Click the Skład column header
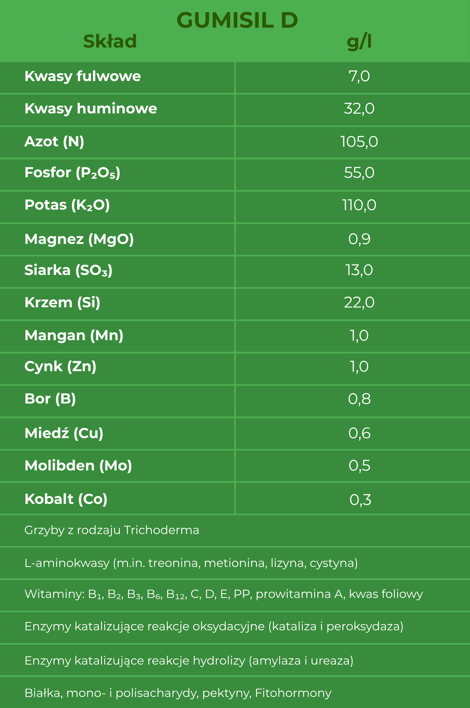 pos(110,41)
